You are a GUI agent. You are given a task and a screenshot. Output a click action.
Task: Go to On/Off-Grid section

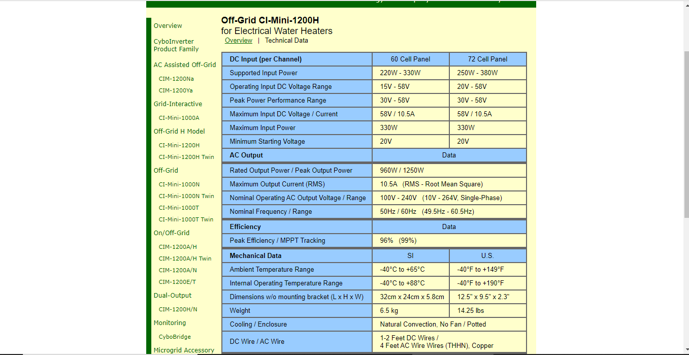tap(172, 233)
